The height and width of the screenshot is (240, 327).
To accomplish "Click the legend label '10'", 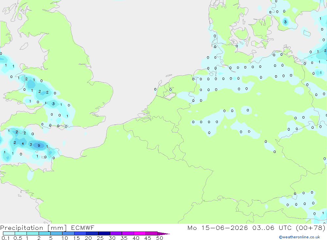I will 65,238.
